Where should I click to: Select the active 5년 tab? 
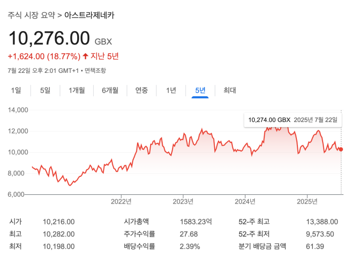[200, 90]
